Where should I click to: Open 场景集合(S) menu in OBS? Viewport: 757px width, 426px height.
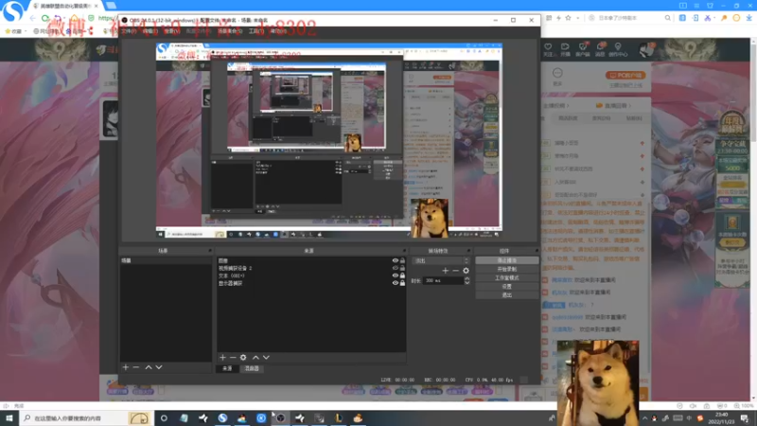(x=230, y=31)
